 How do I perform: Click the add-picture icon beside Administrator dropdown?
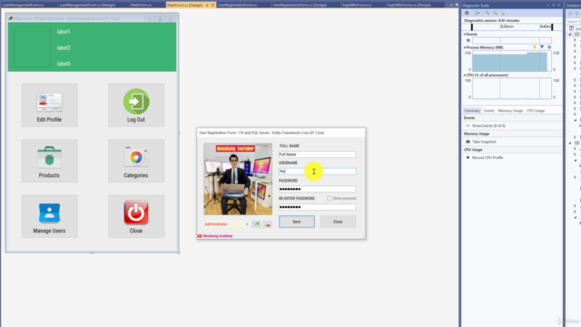(x=256, y=224)
